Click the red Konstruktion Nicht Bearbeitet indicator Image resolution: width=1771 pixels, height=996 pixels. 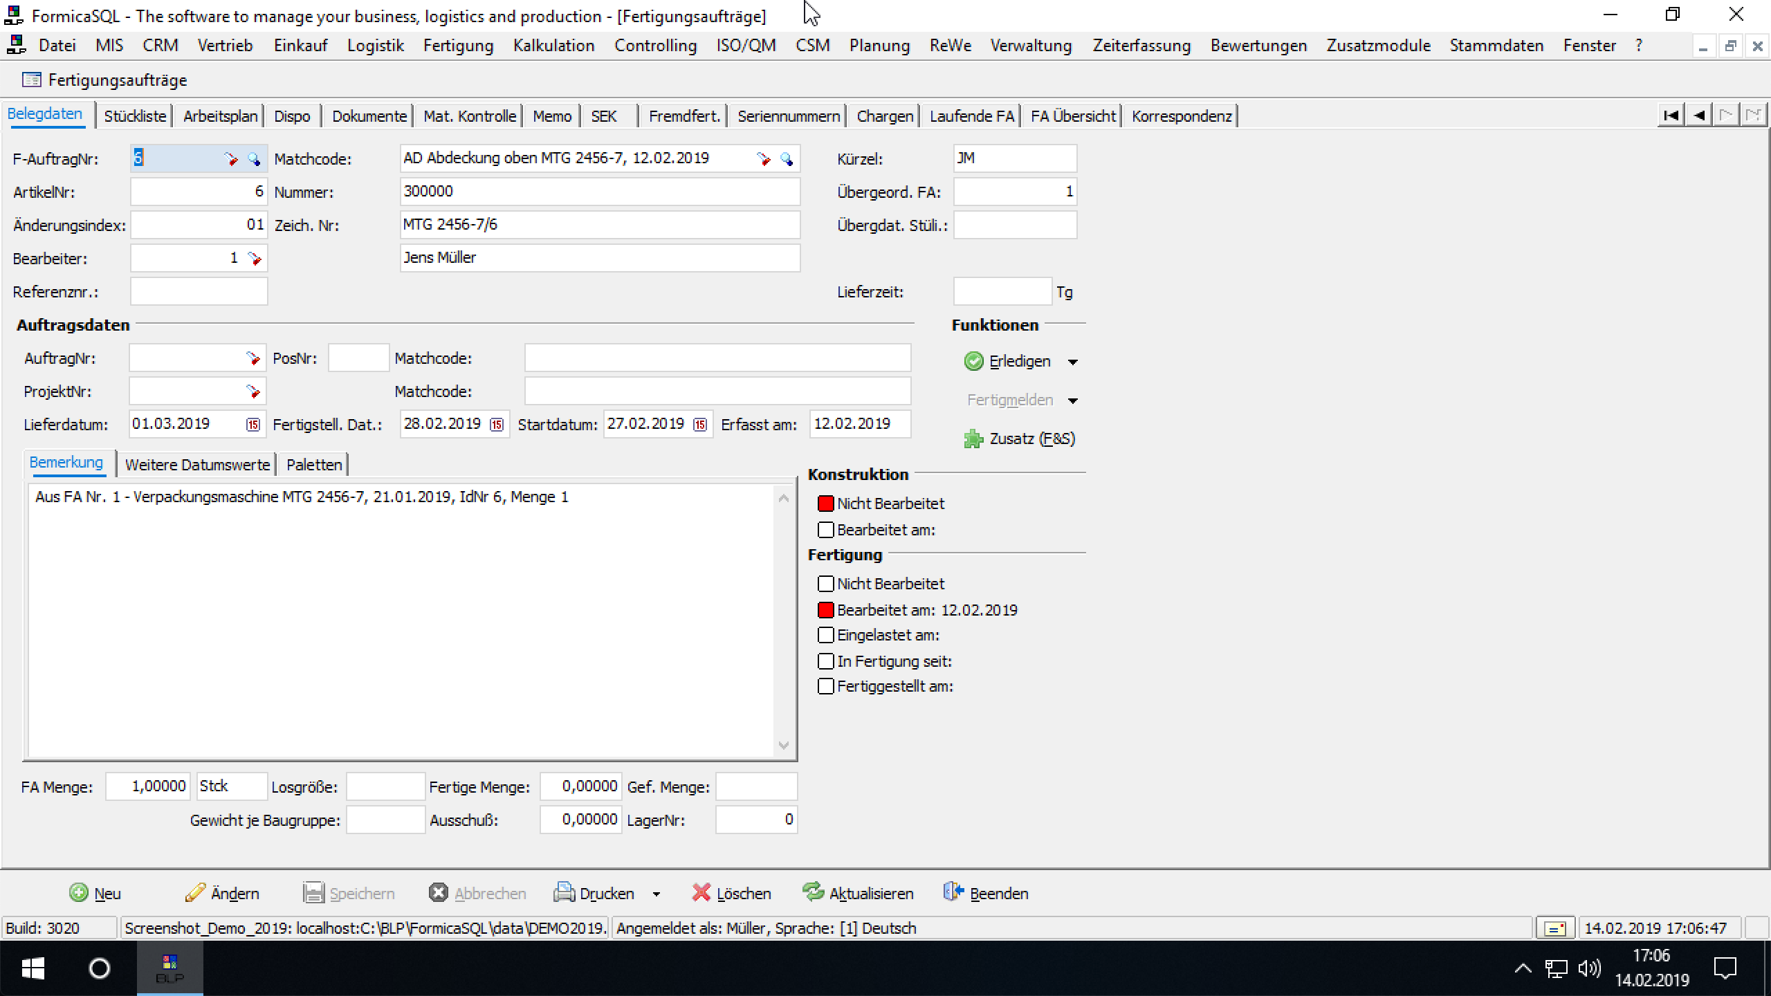coord(825,504)
